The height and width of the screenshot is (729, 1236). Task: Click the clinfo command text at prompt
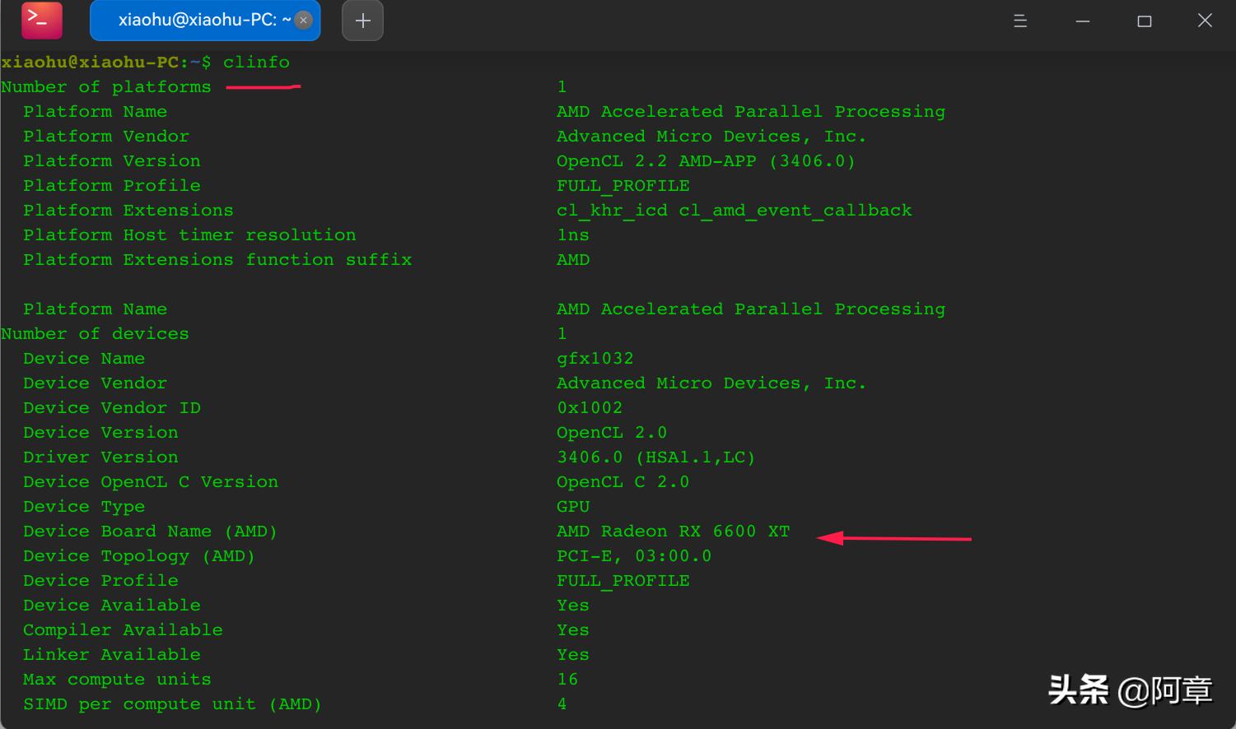tap(256, 63)
